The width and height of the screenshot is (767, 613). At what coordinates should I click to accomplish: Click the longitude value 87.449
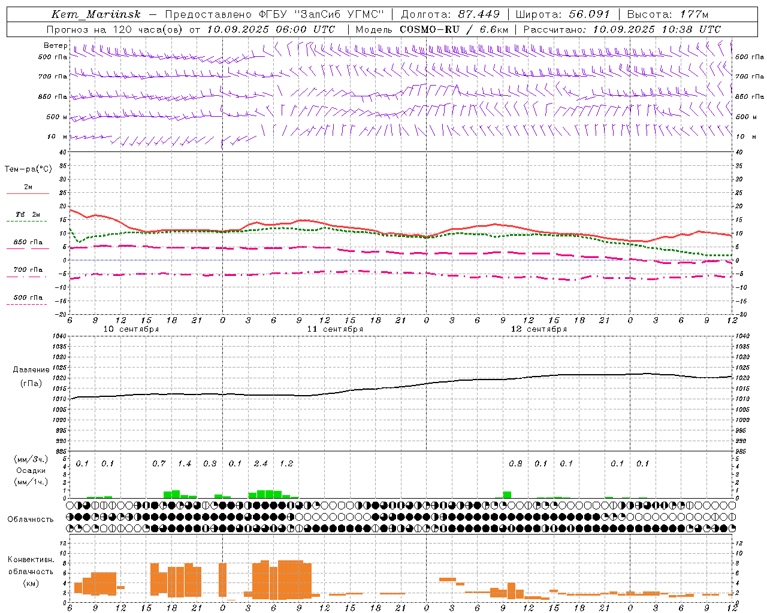(479, 14)
